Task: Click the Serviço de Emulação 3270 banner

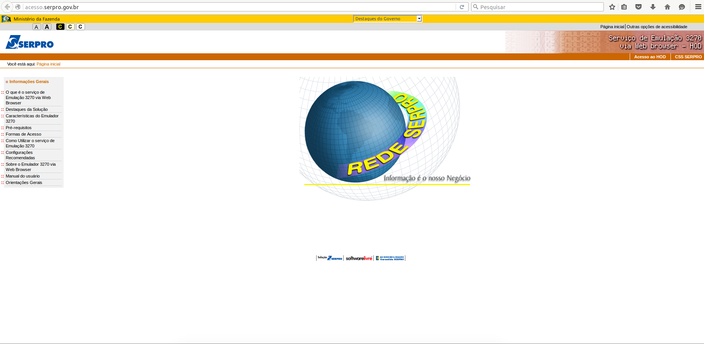Action: 605,42
